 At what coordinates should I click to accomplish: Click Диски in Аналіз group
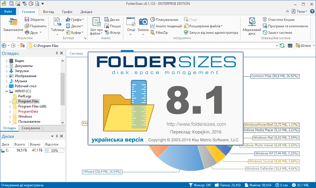pos(112,19)
